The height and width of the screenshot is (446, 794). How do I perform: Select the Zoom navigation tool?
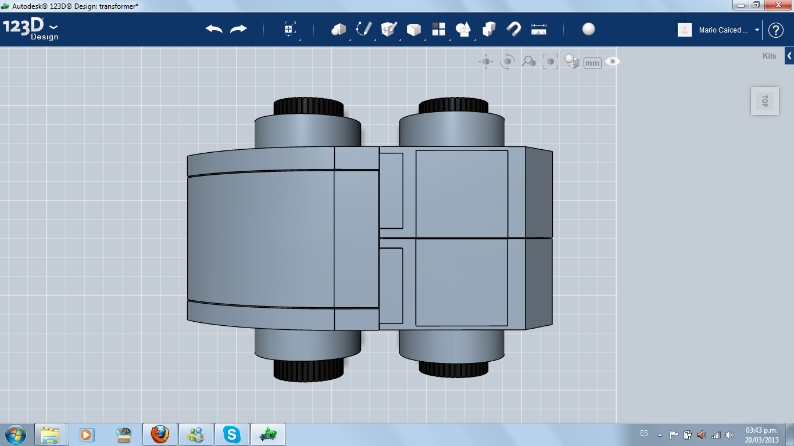coord(528,61)
